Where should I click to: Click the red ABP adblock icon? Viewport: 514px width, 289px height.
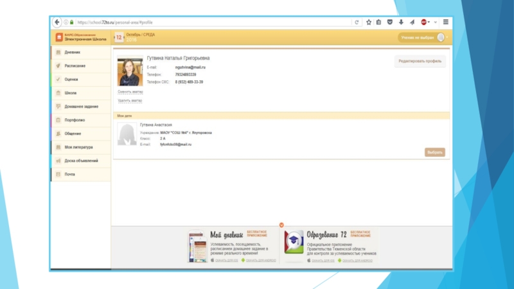424,22
